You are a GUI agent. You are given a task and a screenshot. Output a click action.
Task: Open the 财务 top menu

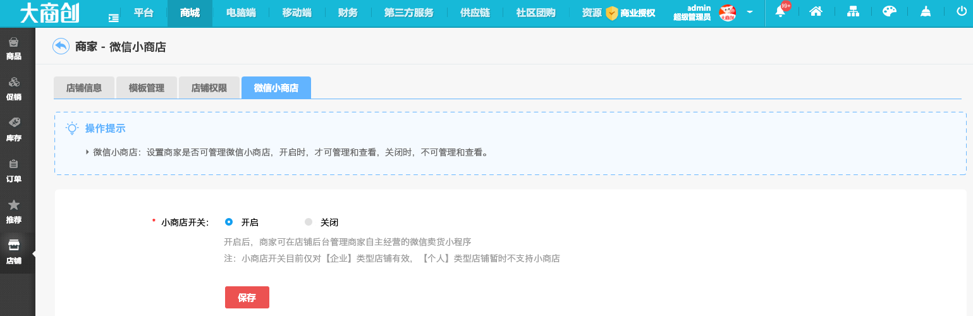coord(348,13)
